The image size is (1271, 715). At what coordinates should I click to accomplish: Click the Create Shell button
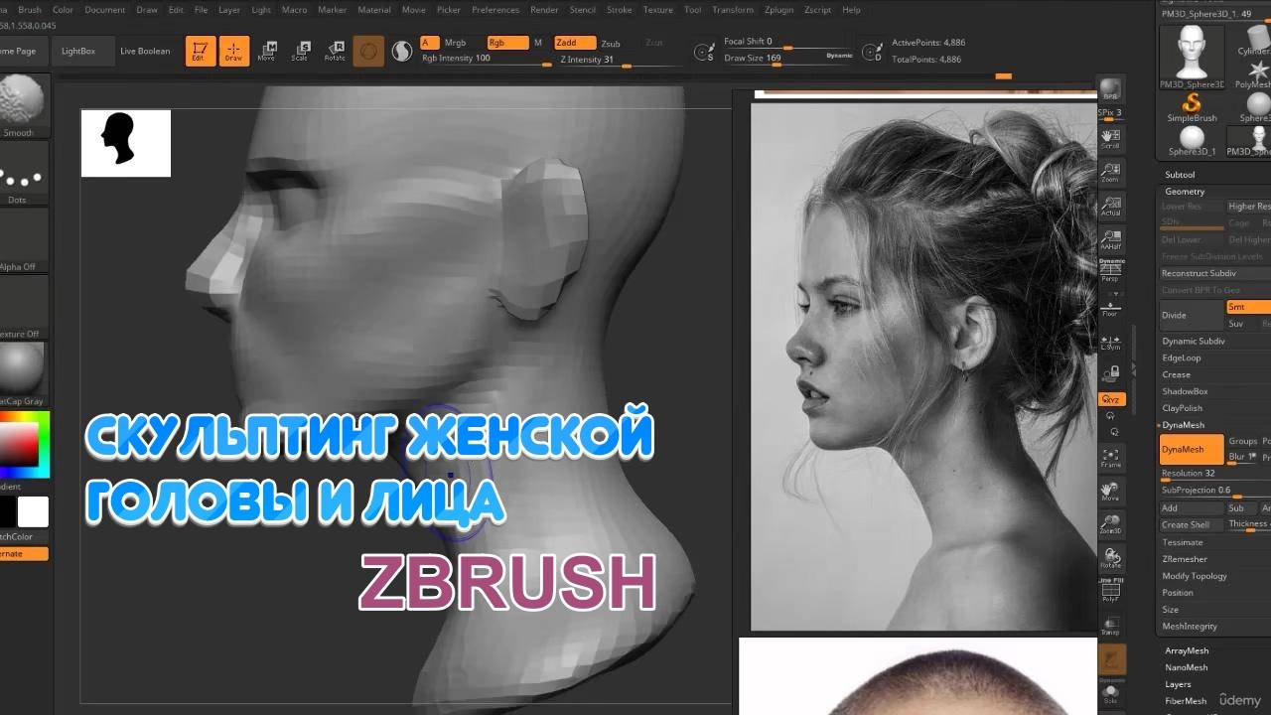click(x=1192, y=525)
